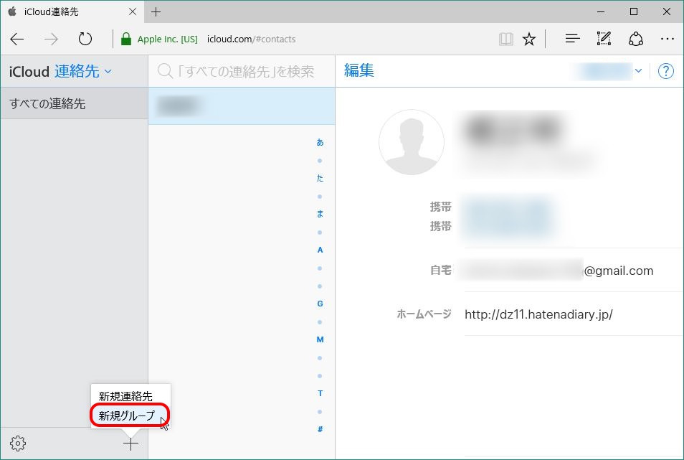The image size is (684, 460).
Task: Click the search magnifier icon
Action: tap(165, 71)
